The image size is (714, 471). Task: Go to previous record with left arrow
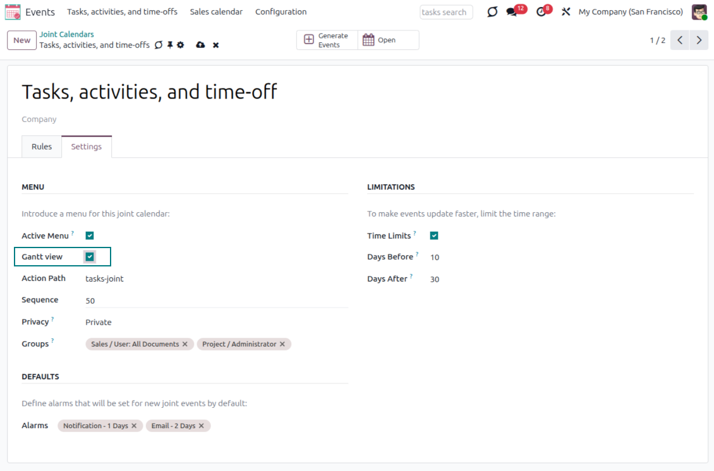pyautogui.click(x=679, y=40)
